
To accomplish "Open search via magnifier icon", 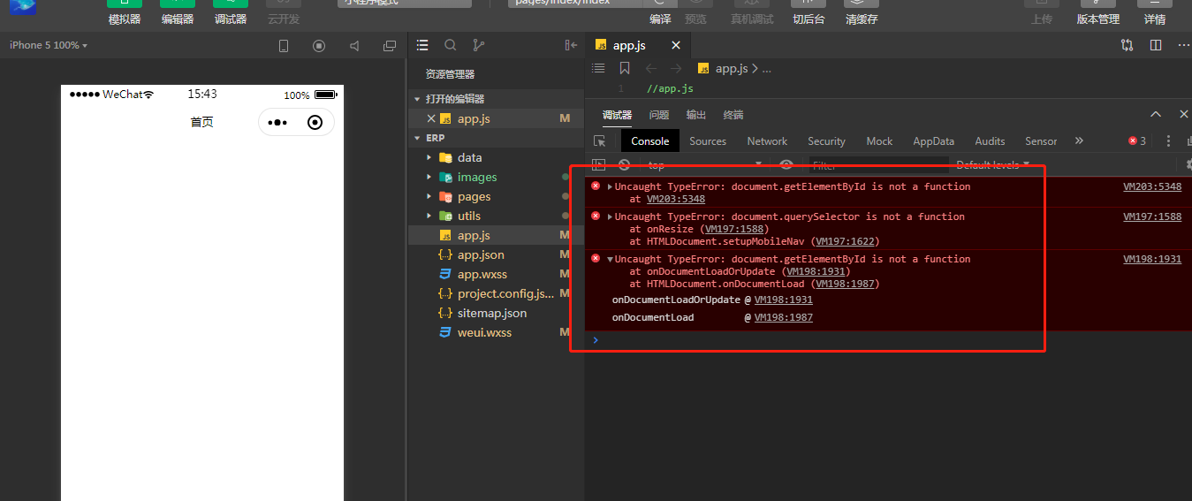I will point(451,45).
